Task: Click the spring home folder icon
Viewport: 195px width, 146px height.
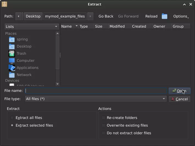Action: tap(12, 39)
